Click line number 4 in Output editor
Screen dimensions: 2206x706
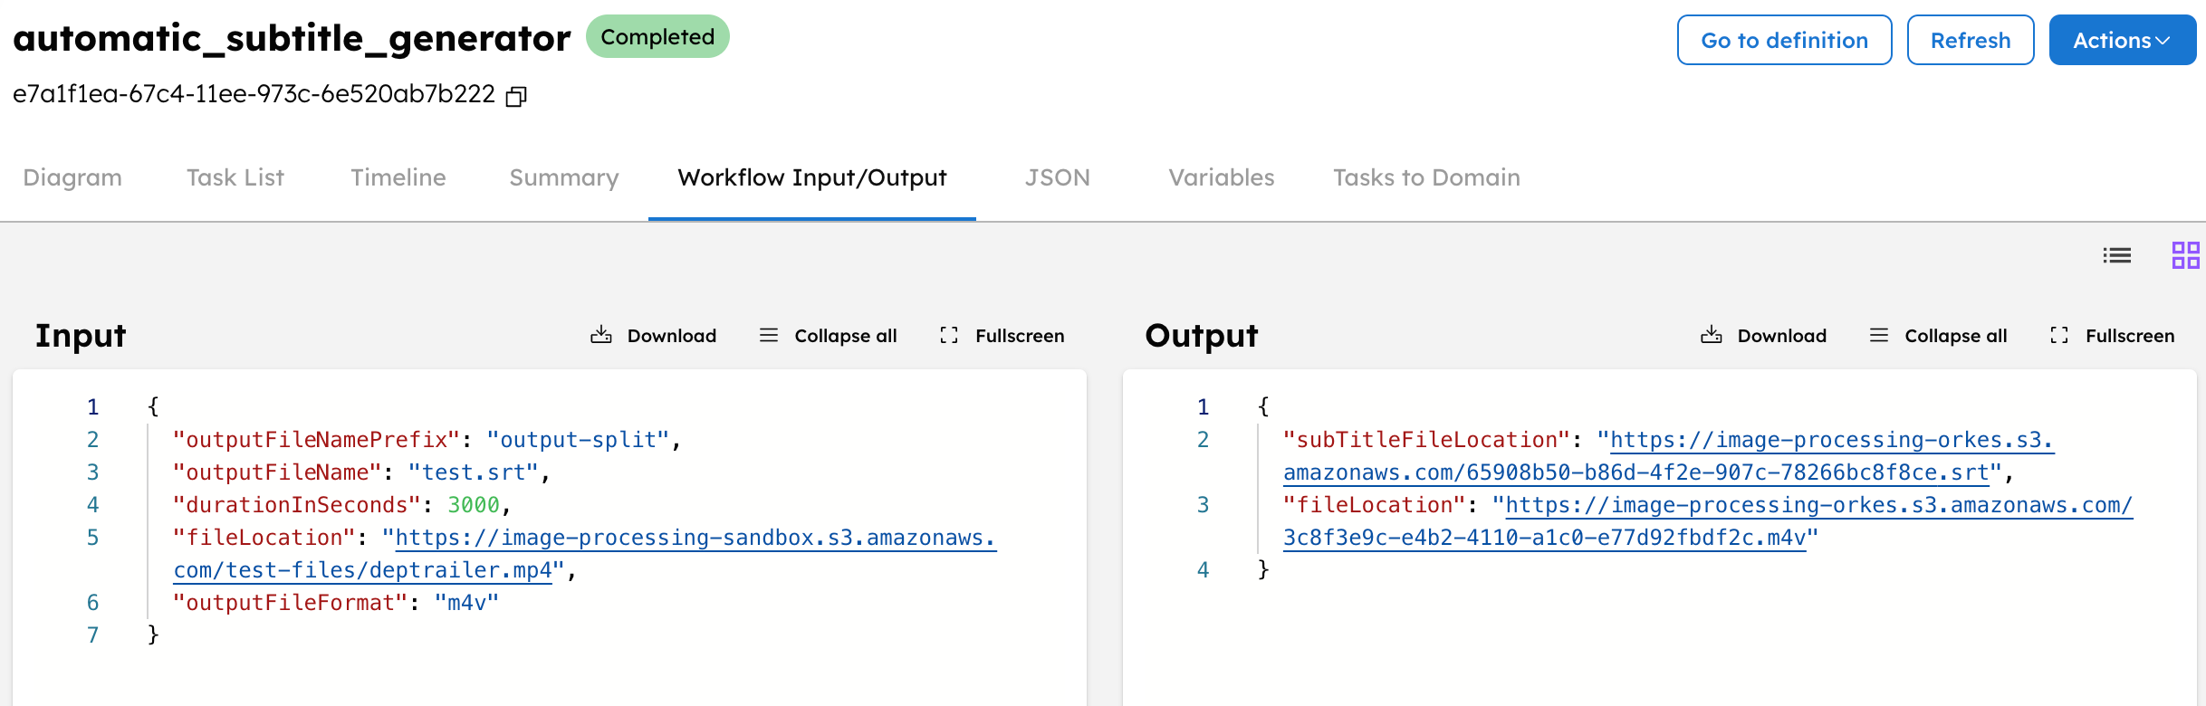(1203, 570)
